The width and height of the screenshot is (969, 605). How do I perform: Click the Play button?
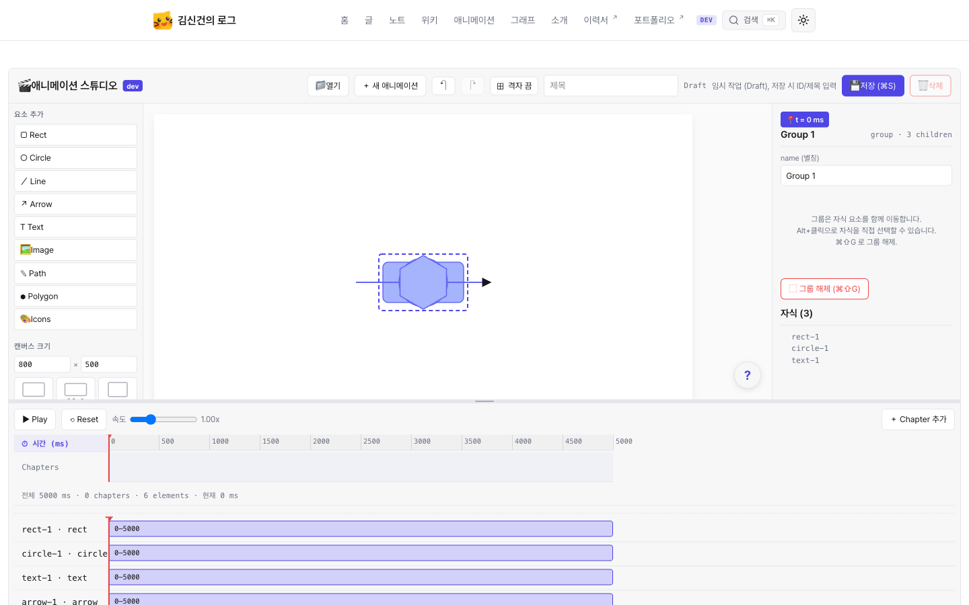[35, 419]
